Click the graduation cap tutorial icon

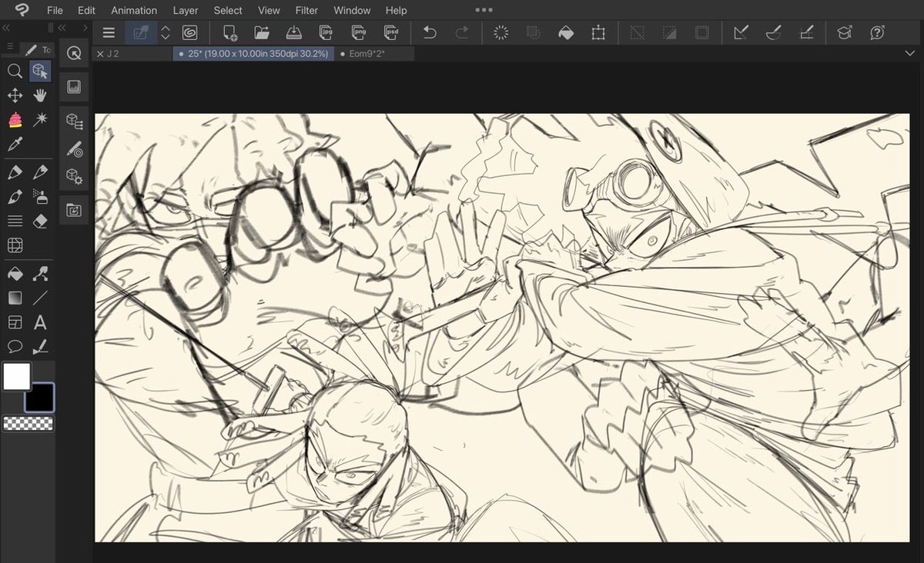(845, 33)
